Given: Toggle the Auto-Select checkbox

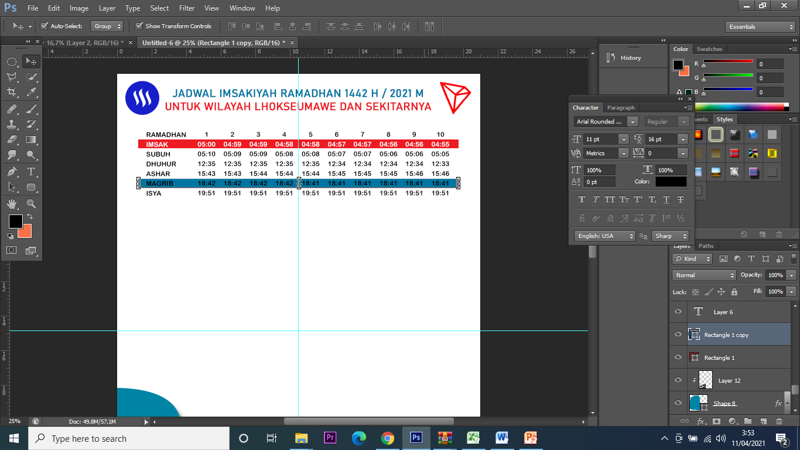Looking at the screenshot, I should tap(44, 26).
